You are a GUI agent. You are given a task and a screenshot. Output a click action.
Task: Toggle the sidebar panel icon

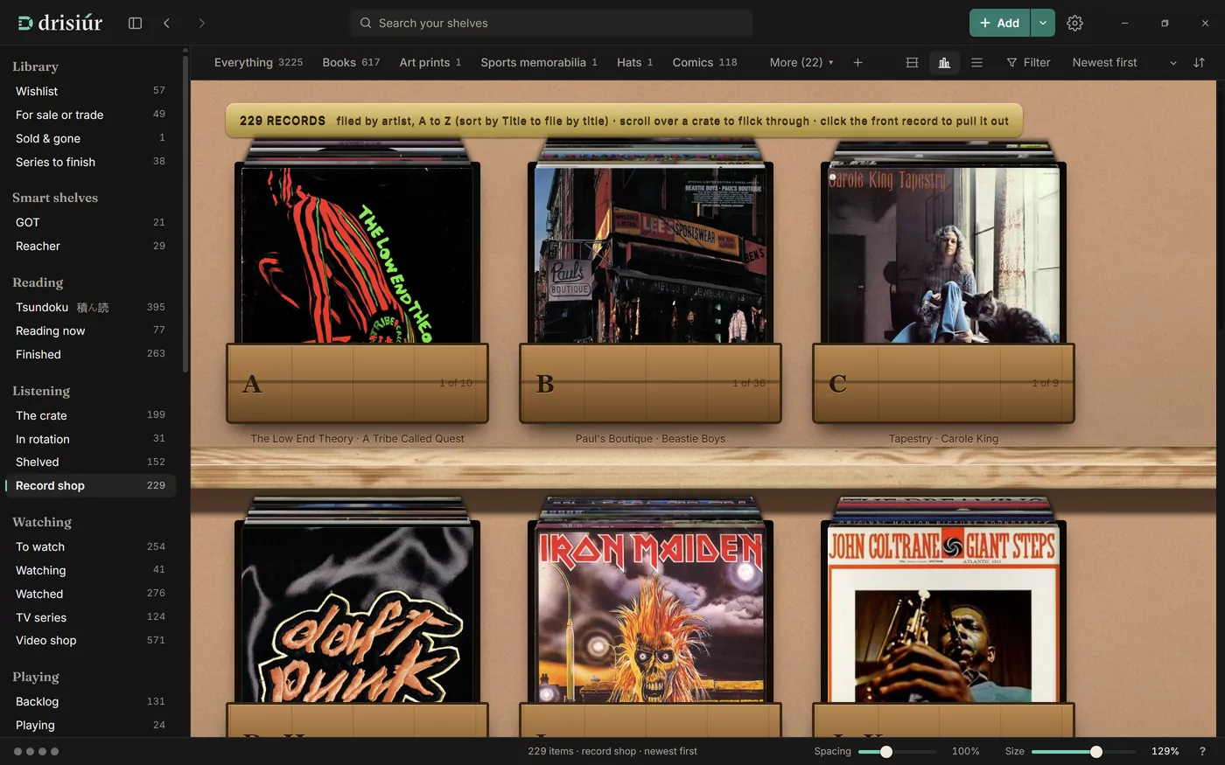click(135, 23)
